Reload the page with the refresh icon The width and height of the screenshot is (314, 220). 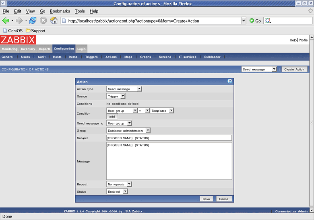(x=33, y=21)
